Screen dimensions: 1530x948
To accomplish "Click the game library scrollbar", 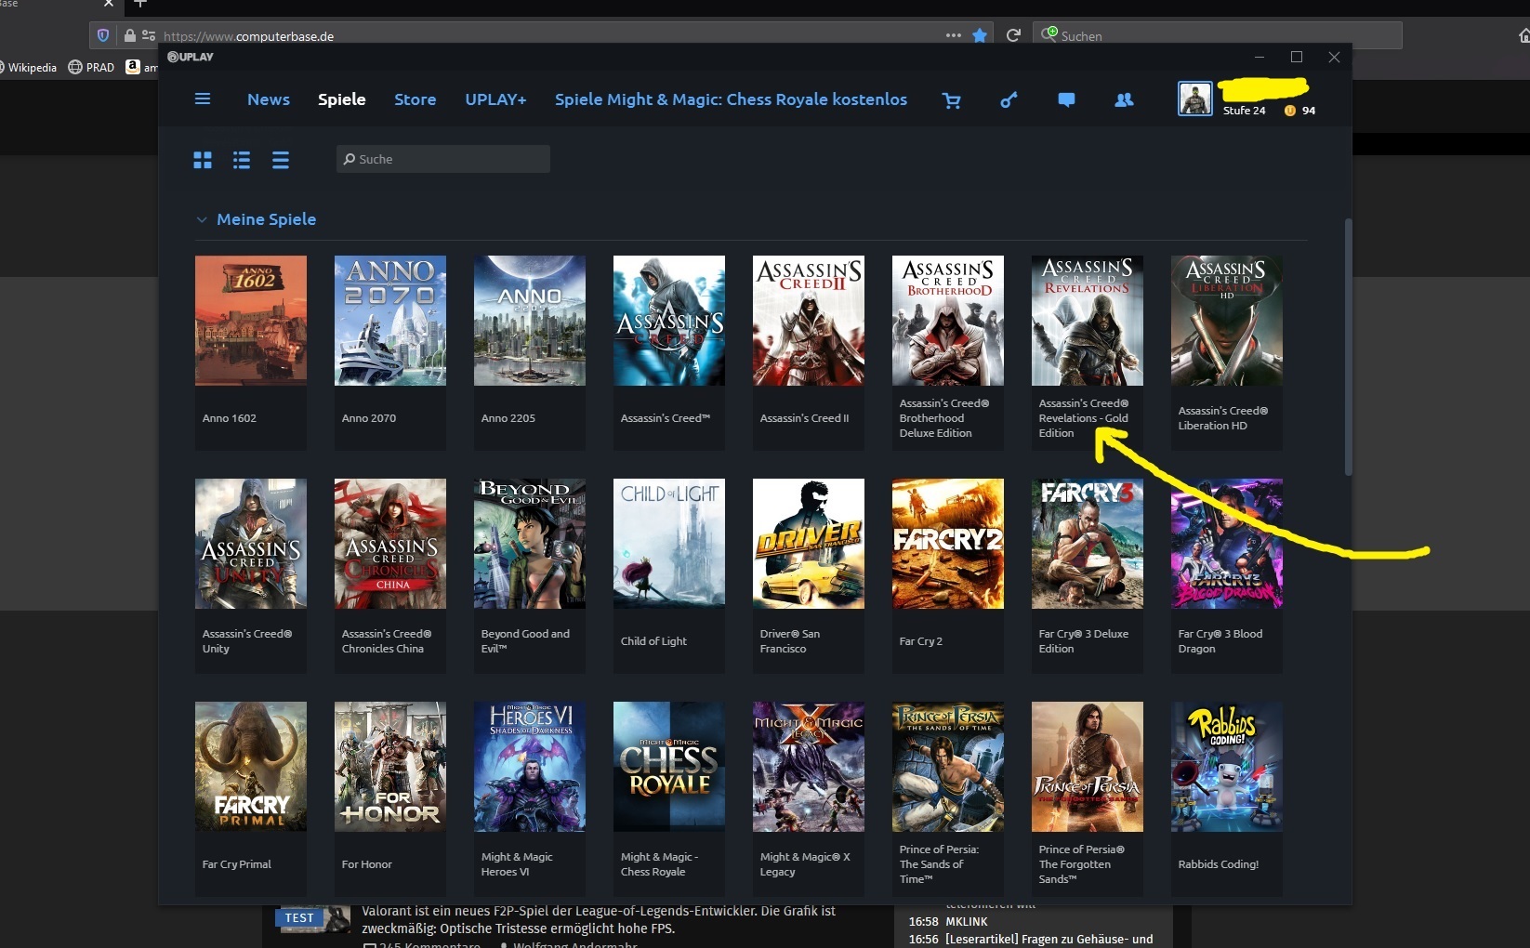I will (x=1348, y=347).
